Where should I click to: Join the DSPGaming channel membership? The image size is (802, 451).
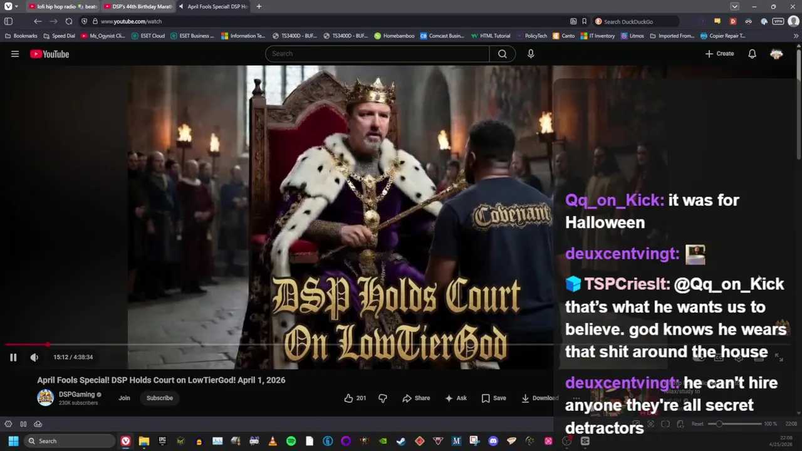click(x=124, y=398)
